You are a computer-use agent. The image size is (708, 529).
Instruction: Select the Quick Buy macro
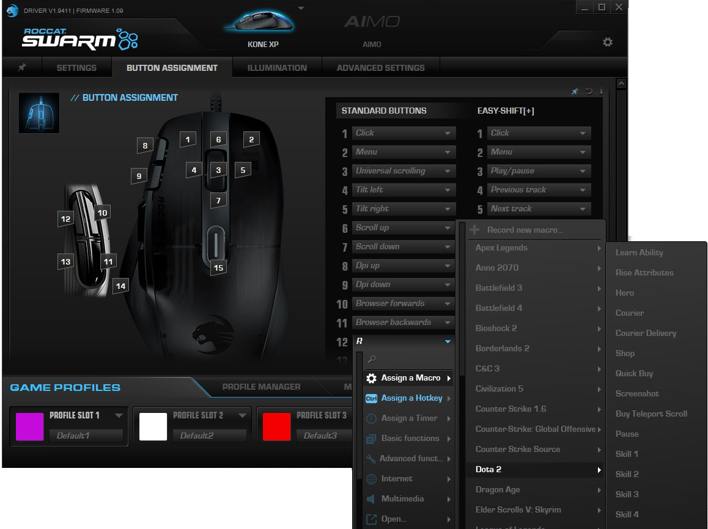pyautogui.click(x=634, y=373)
